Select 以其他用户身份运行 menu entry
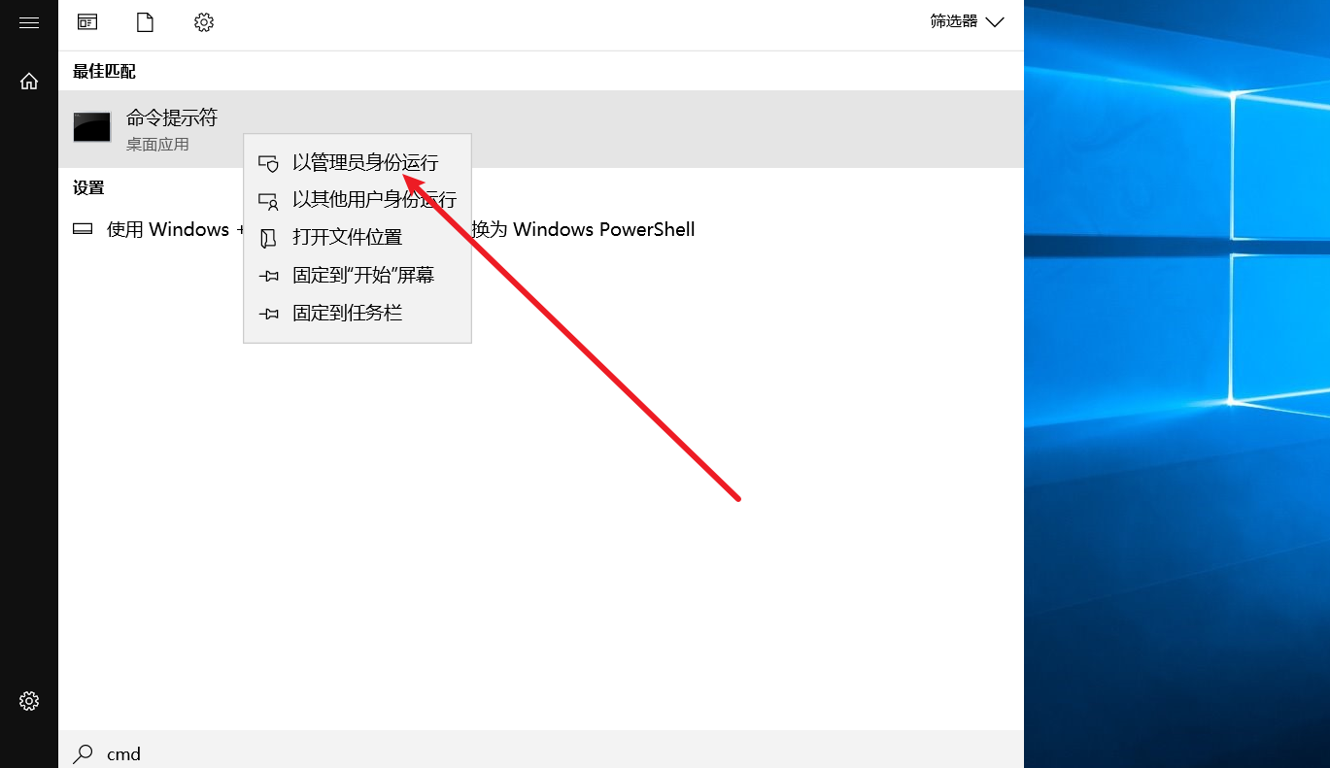Viewport: 1330px width, 768px height. (373, 200)
